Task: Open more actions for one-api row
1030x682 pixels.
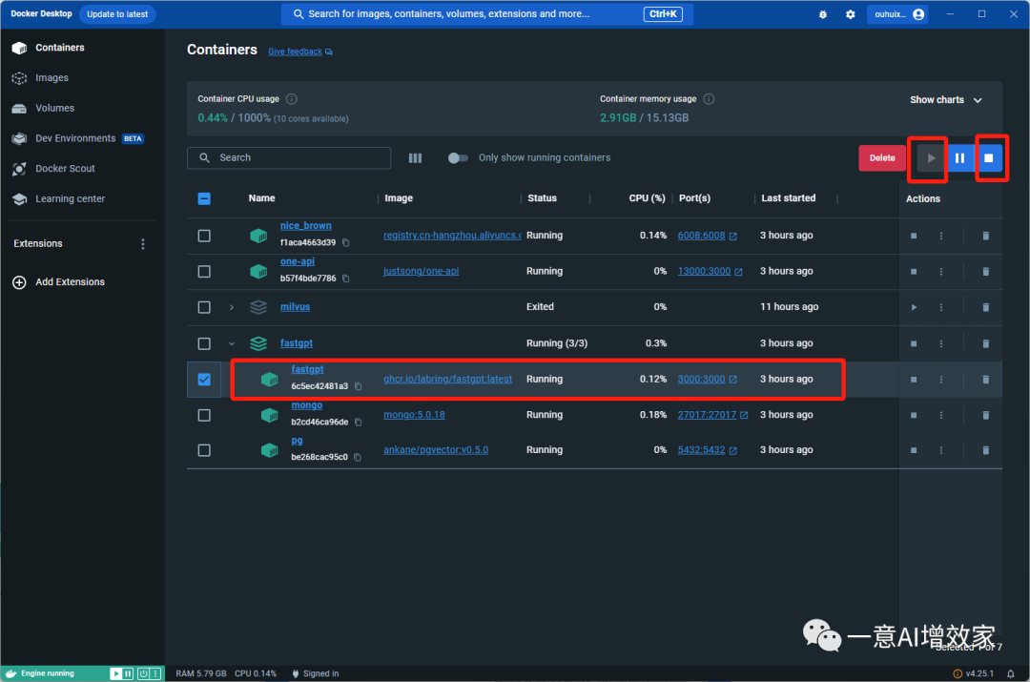Action: (x=940, y=271)
